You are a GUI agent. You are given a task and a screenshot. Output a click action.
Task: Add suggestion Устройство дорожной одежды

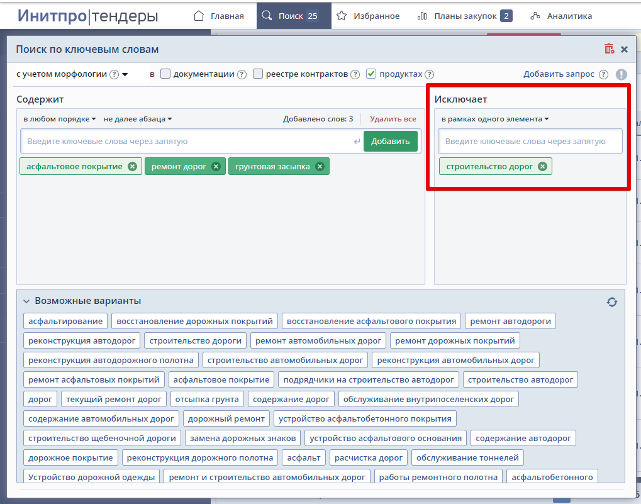92,477
